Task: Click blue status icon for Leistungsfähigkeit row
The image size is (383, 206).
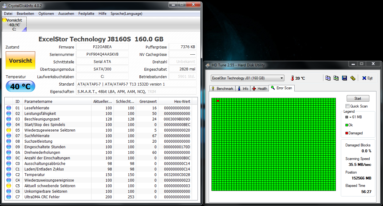Action: [x=9, y=114]
